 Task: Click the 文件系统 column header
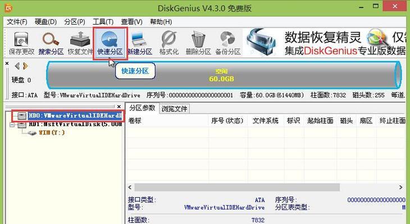pos(266,121)
